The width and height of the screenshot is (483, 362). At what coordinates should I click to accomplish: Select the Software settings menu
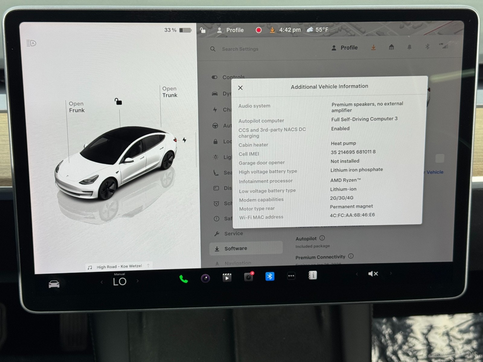click(x=235, y=249)
